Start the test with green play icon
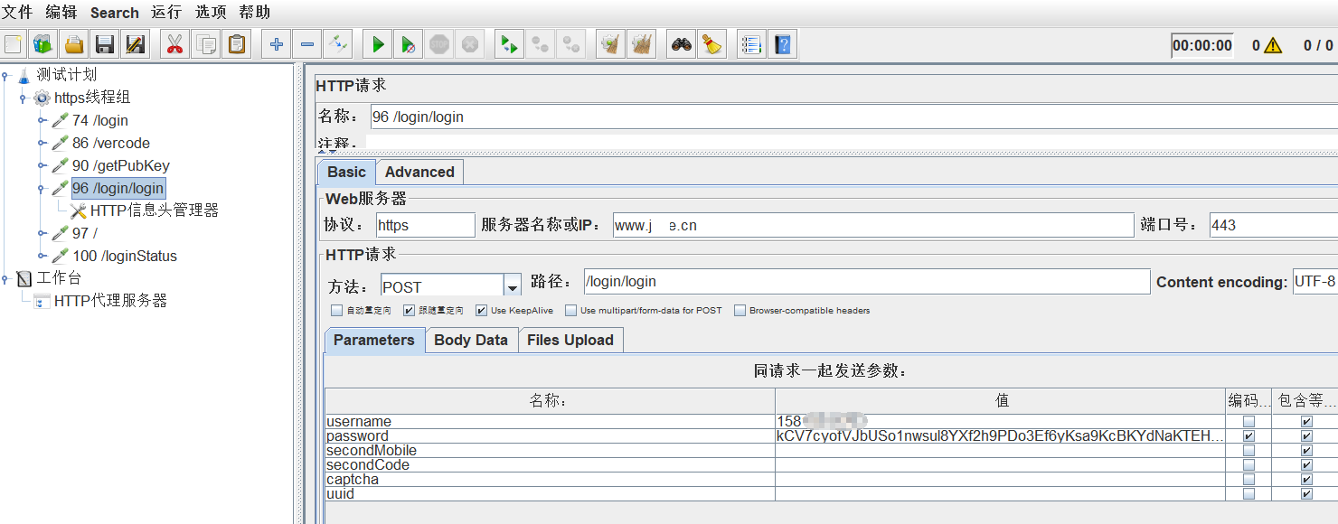Screen dimensions: 1338x524 (378, 44)
